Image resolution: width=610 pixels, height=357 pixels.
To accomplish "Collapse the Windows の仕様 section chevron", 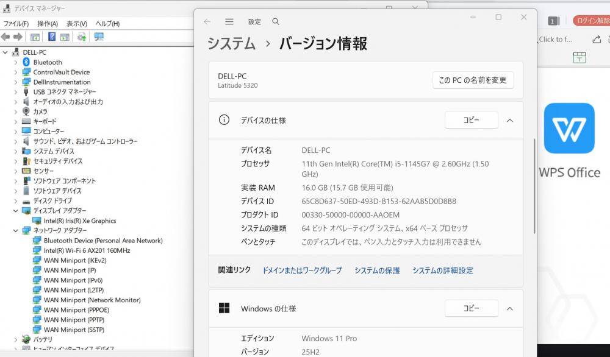I will pyautogui.click(x=510, y=309).
